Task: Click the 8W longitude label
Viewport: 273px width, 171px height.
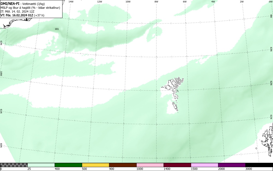Action: coord(156,2)
